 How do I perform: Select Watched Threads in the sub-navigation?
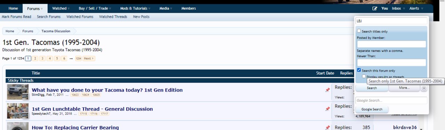coord(113,17)
